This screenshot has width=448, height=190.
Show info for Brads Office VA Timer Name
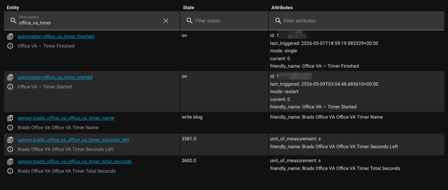pos(10,127)
